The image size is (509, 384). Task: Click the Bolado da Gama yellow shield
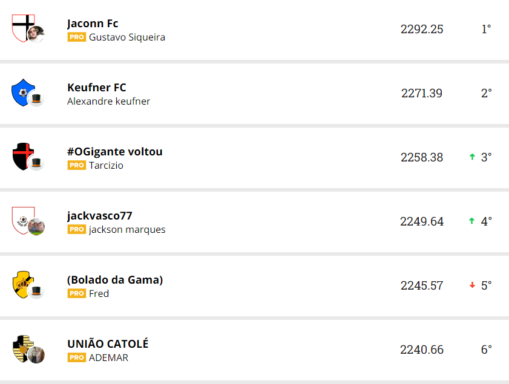[x=22, y=284]
